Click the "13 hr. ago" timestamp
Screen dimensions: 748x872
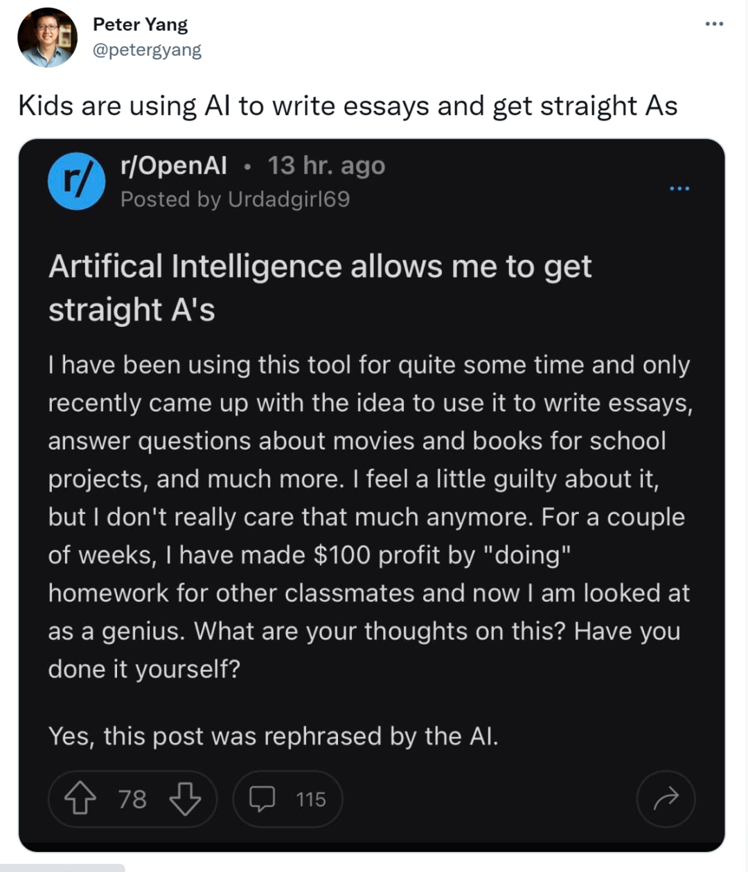point(326,166)
